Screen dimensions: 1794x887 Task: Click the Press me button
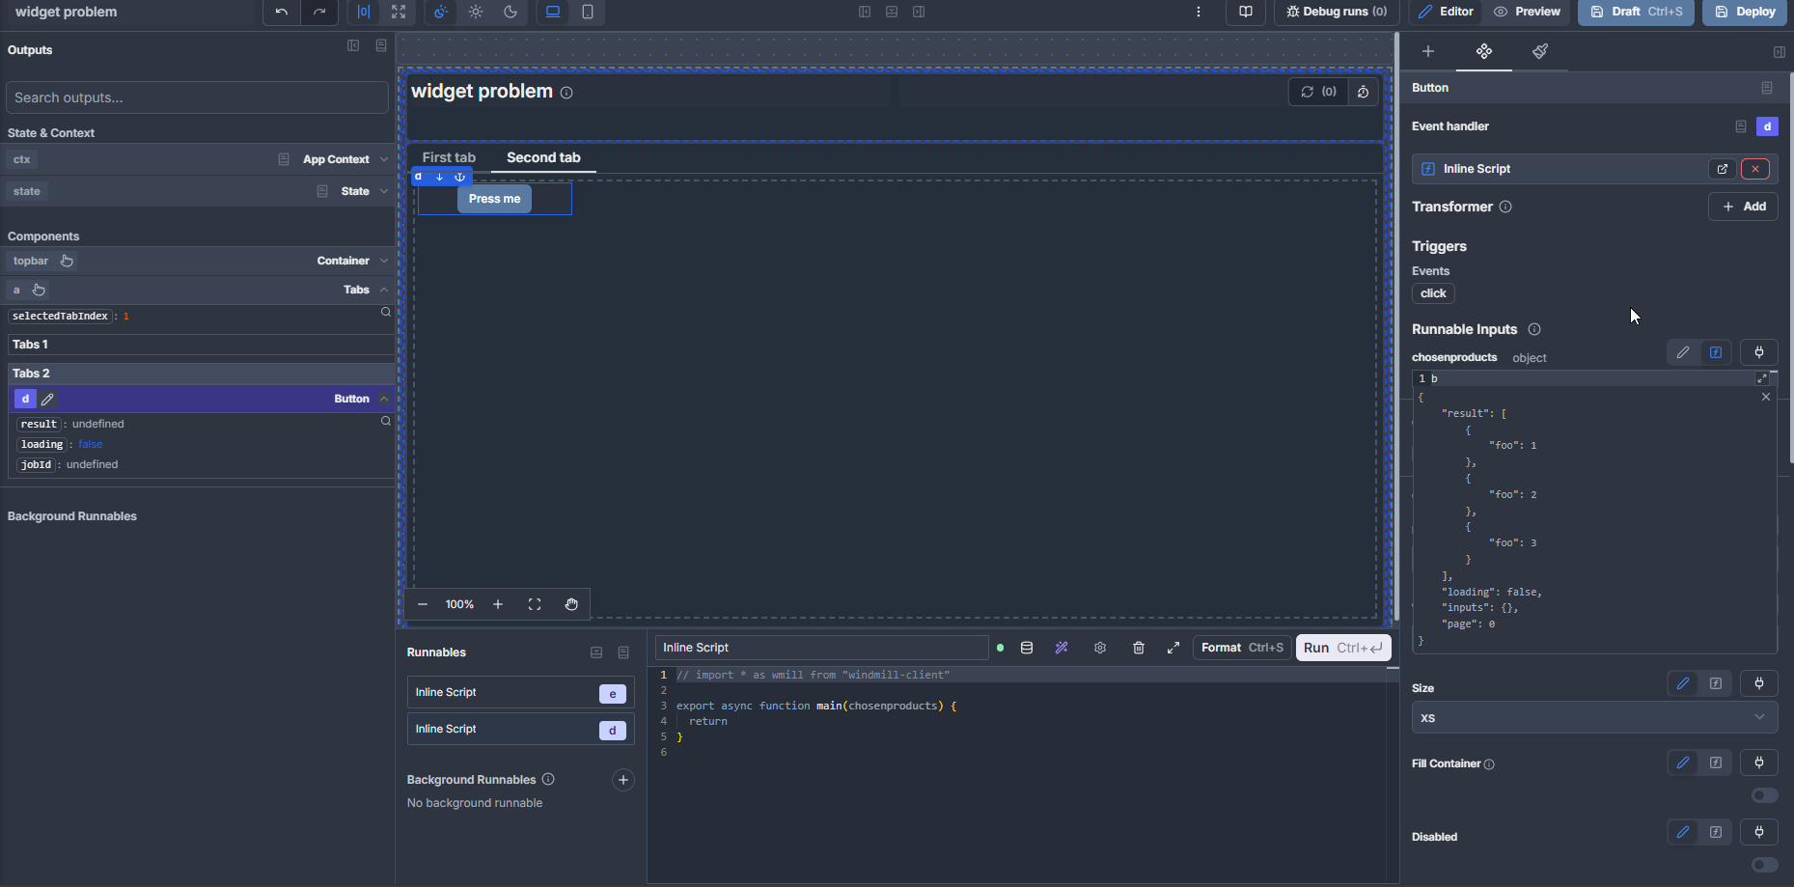(x=494, y=199)
